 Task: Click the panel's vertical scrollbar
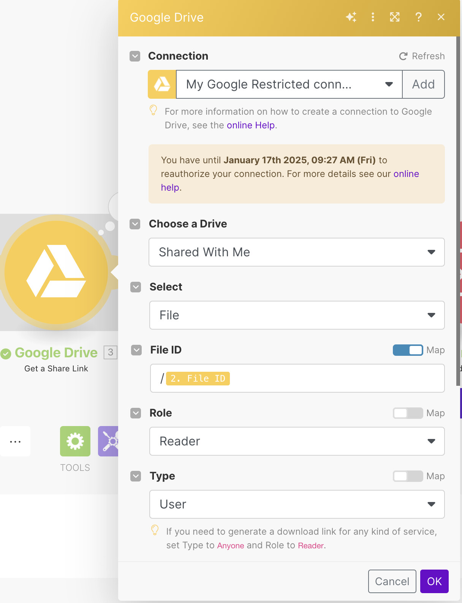[x=458, y=211]
